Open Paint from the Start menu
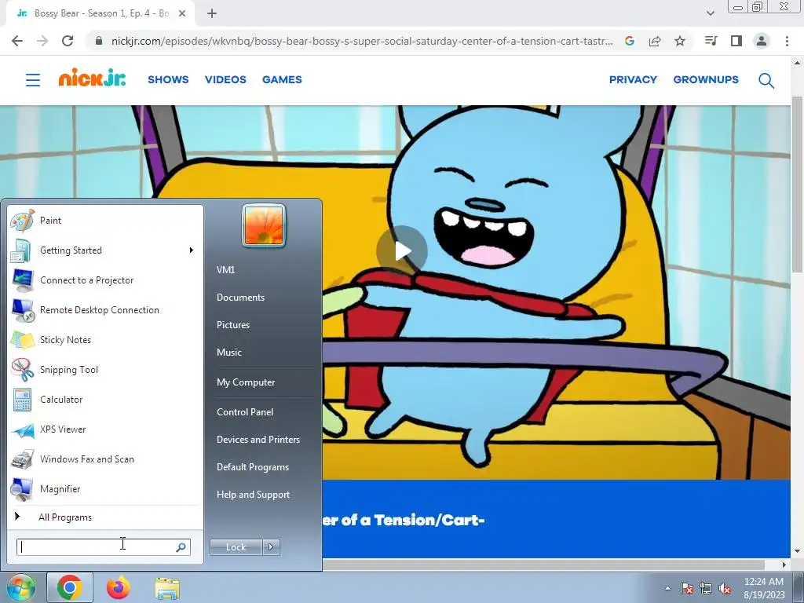The image size is (804, 603). pyautogui.click(x=50, y=221)
